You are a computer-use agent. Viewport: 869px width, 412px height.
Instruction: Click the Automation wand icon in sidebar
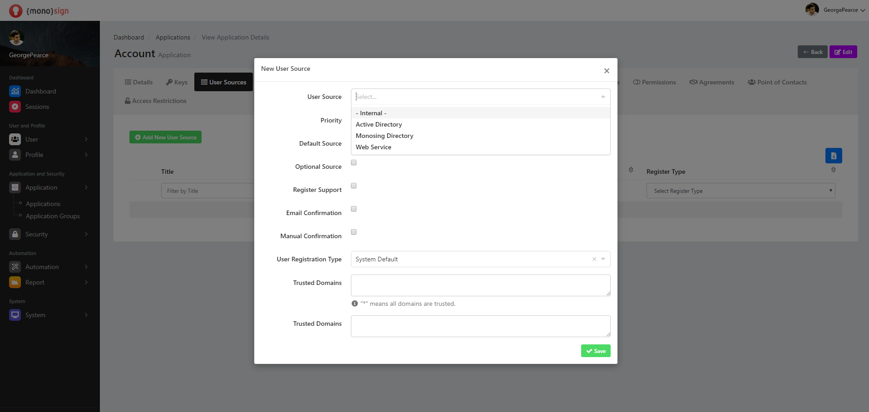click(x=15, y=267)
